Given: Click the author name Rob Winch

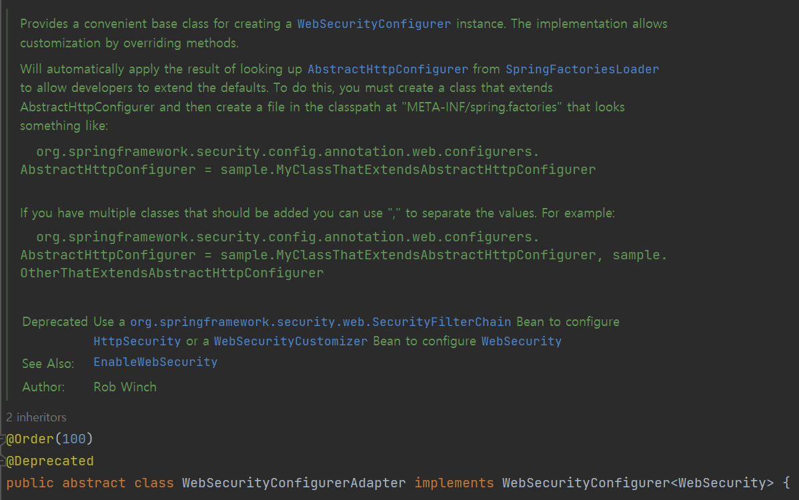Looking at the screenshot, I should tap(125, 387).
